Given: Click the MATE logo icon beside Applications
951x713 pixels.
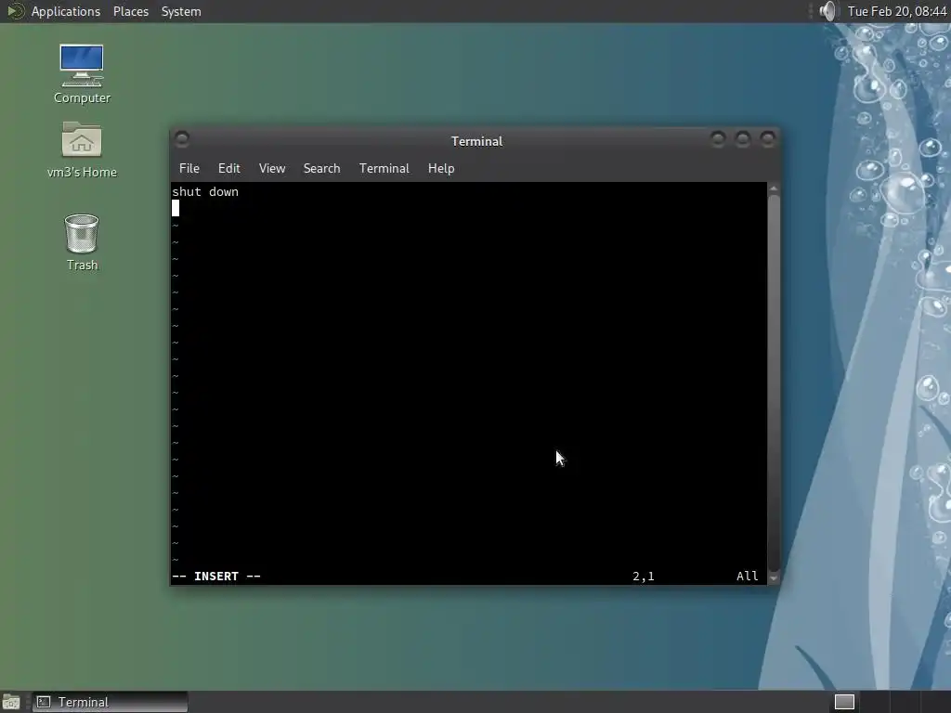Looking at the screenshot, I should [x=15, y=11].
